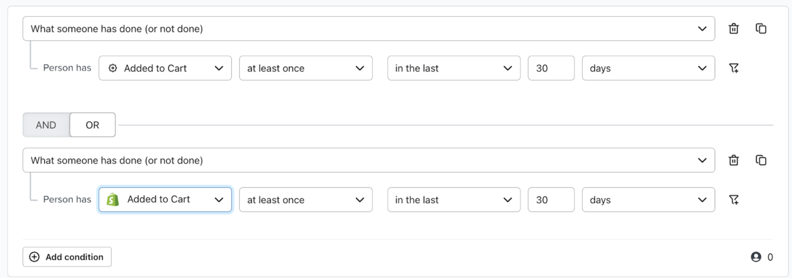
Task: Delete the second condition with trash icon
Action: 734,160
